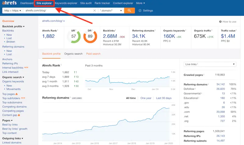Select the All time range option

131,98
